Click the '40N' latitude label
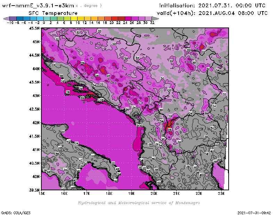This screenshot has width=278, height=215. 36,177
